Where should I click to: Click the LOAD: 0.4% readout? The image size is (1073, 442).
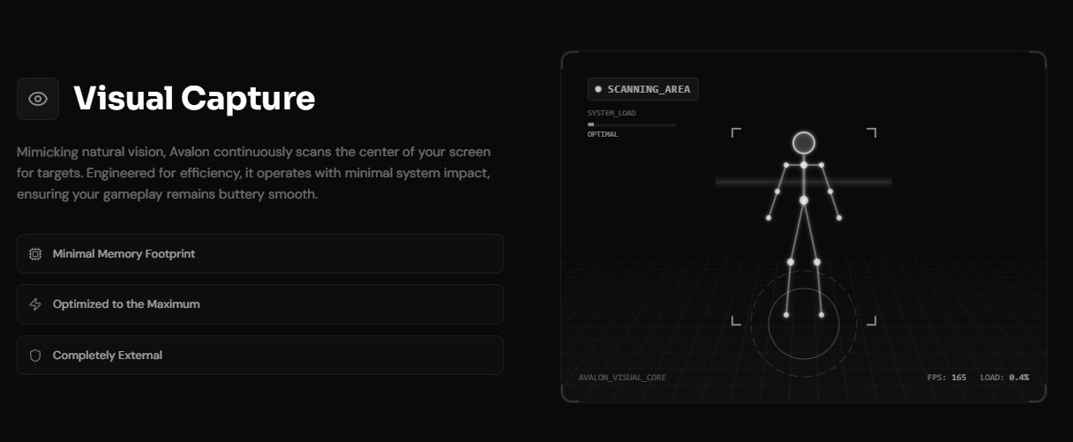[1004, 378]
